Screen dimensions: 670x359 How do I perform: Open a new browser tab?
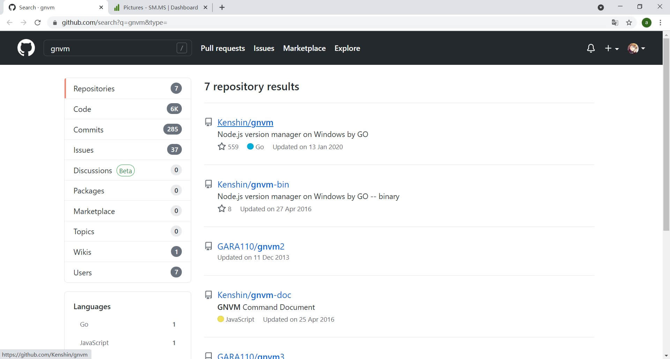click(x=222, y=7)
